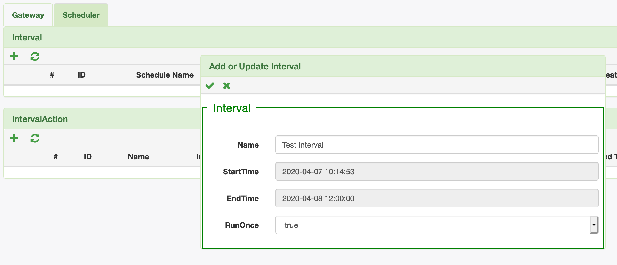Viewport: 617px width, 265px height.
Task: Add a new IntervalAction using the plus icon
Action: pos(14,138)
